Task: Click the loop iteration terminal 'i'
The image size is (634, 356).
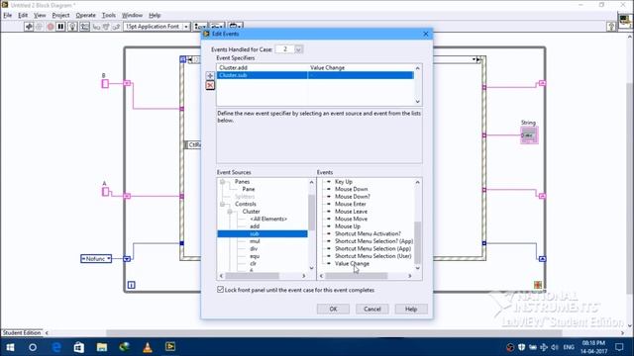Action: point(132,285)
